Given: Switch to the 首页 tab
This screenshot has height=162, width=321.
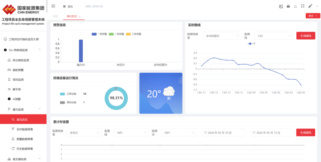Looking at the screenshot, I should point(56,16).
